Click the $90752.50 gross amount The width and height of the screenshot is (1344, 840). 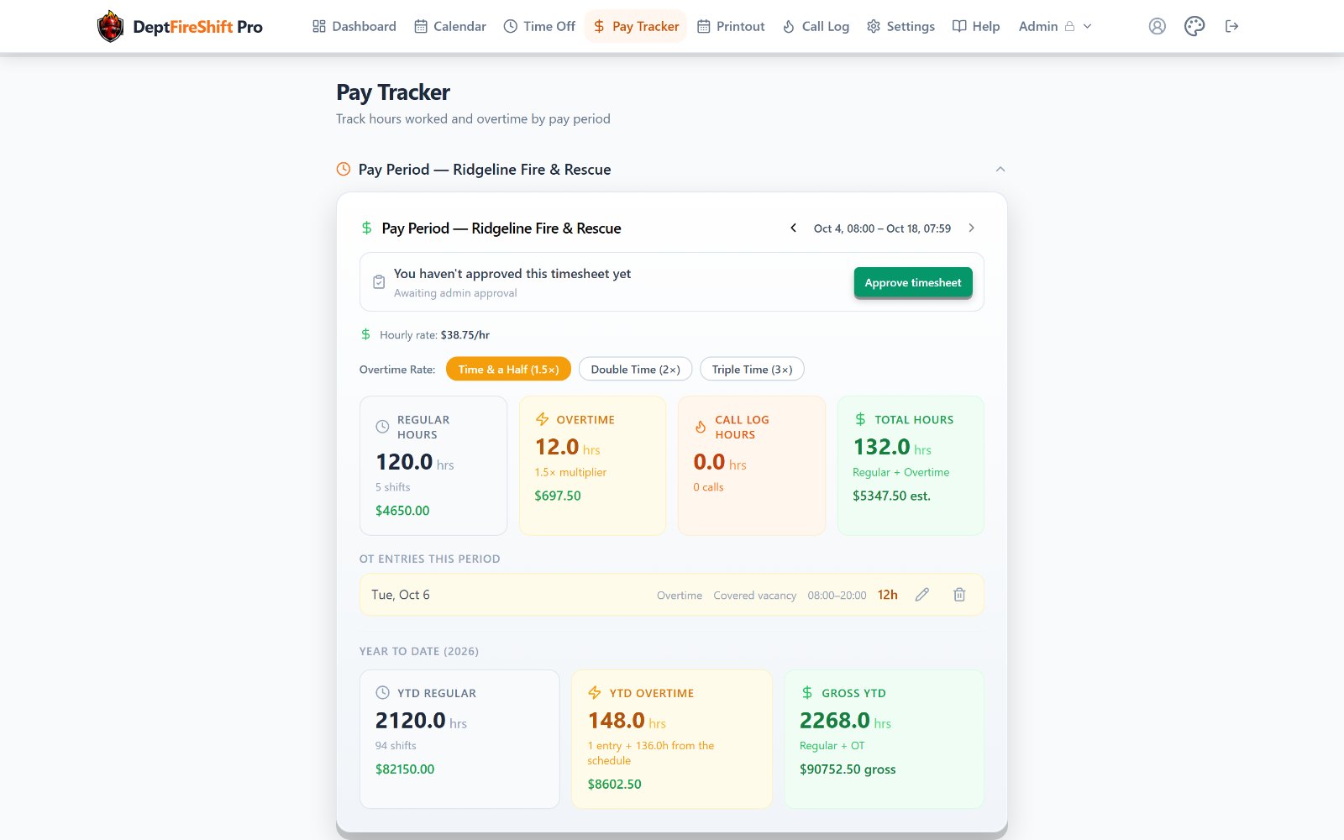click(x=848, y=769)
